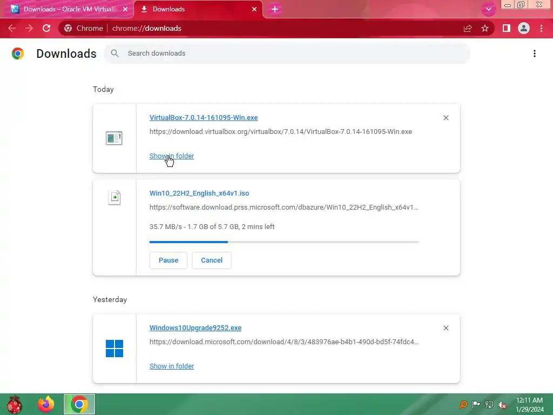The width and height of the screenshot is (553, 415).
Task: Open the network tray icon
Action: click(489, 404)
